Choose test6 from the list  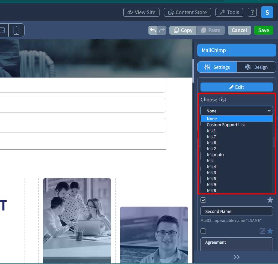236,143
